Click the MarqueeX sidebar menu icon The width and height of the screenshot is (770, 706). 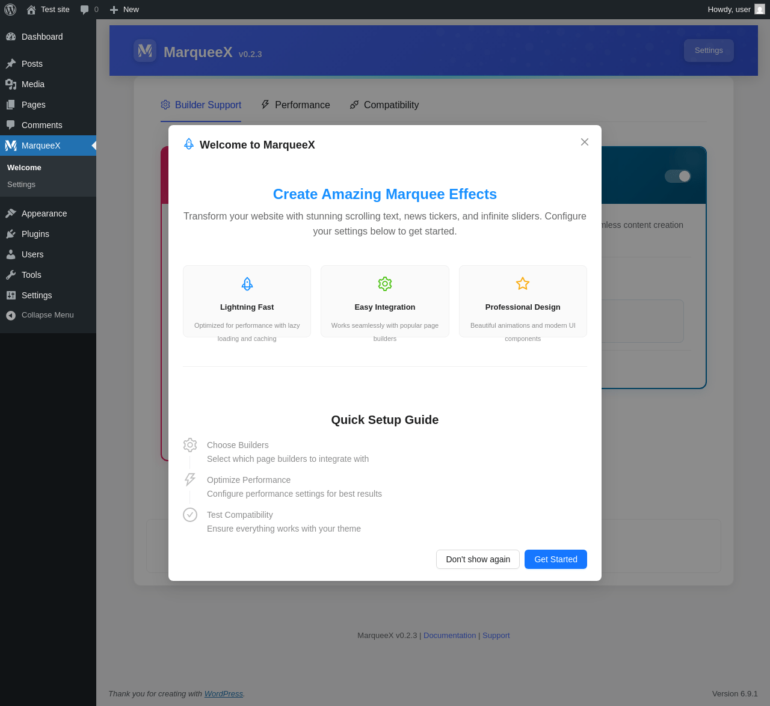tap(11, 146)
